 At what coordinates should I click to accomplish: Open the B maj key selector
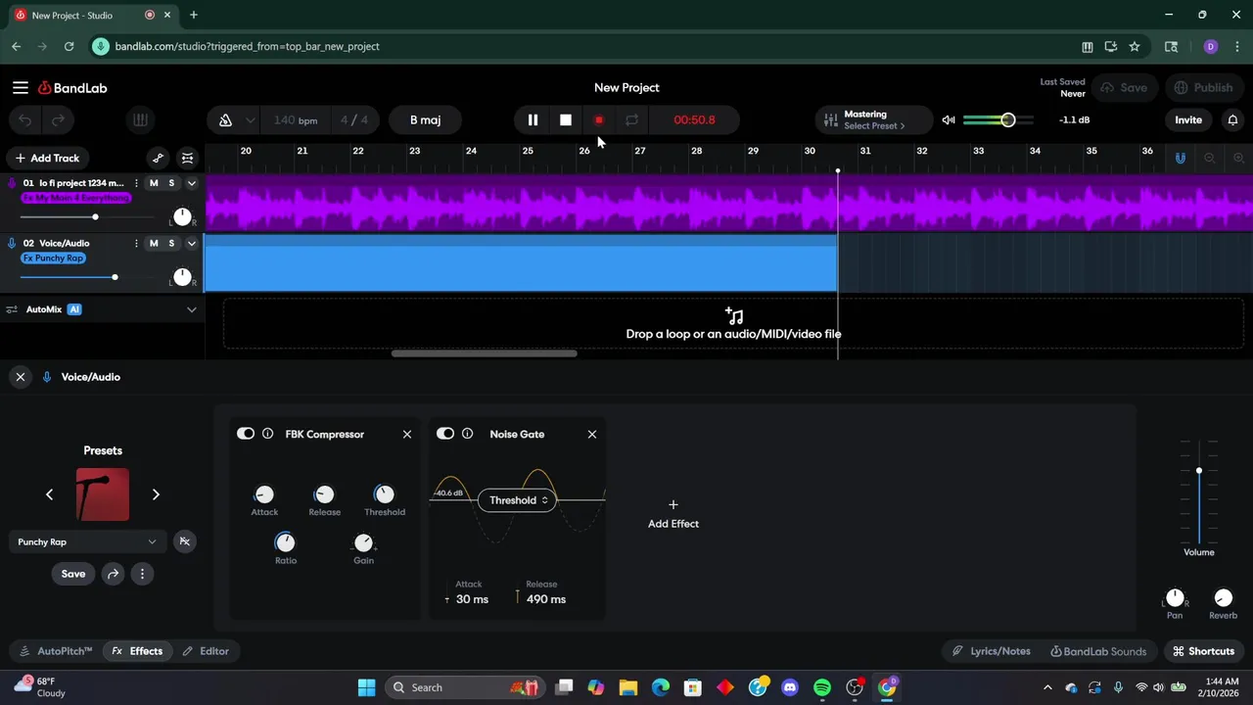click(425, 120)
